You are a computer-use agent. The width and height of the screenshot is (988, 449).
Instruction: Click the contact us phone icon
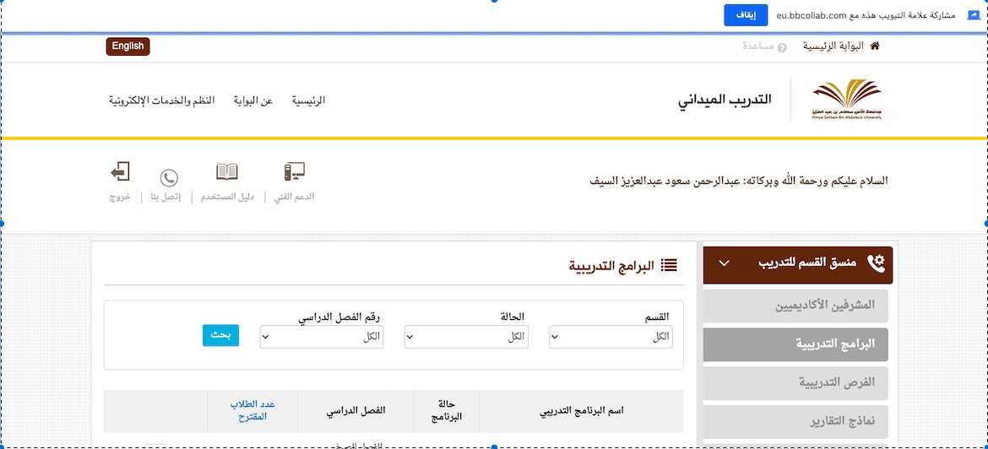point(169,178)
